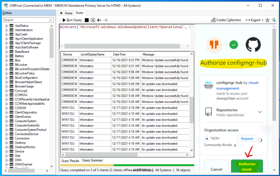Screen dimensions: 280x176
Task: Expand the CDROM tree node
Action: coord(7,108)
